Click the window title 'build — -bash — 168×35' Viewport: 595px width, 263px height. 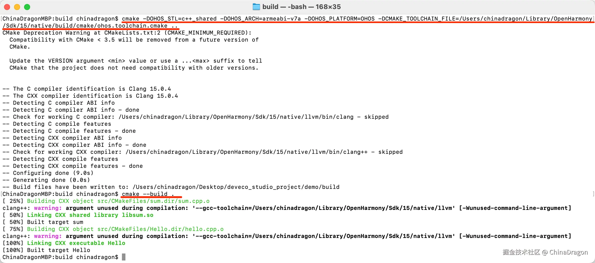[302, 7]
